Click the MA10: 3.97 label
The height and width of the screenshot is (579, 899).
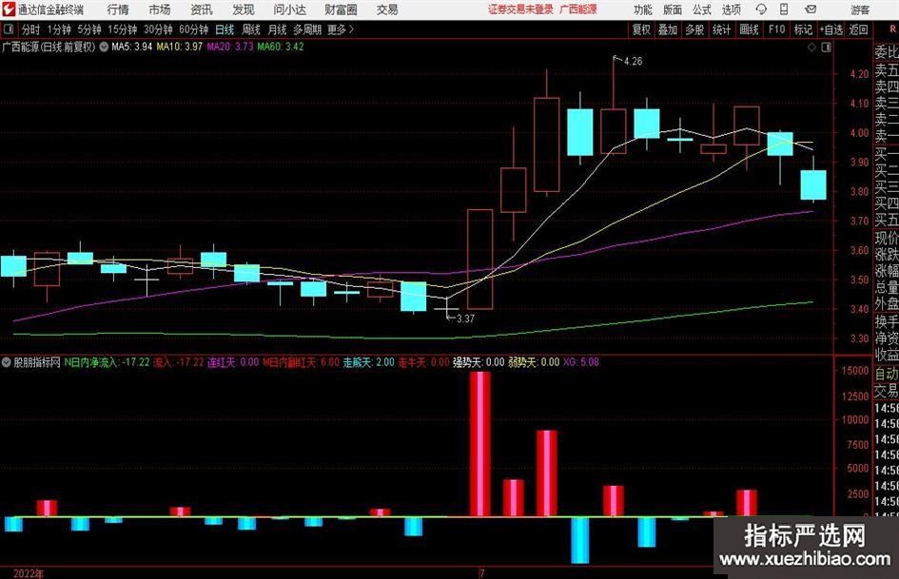[x=179, y=47]
